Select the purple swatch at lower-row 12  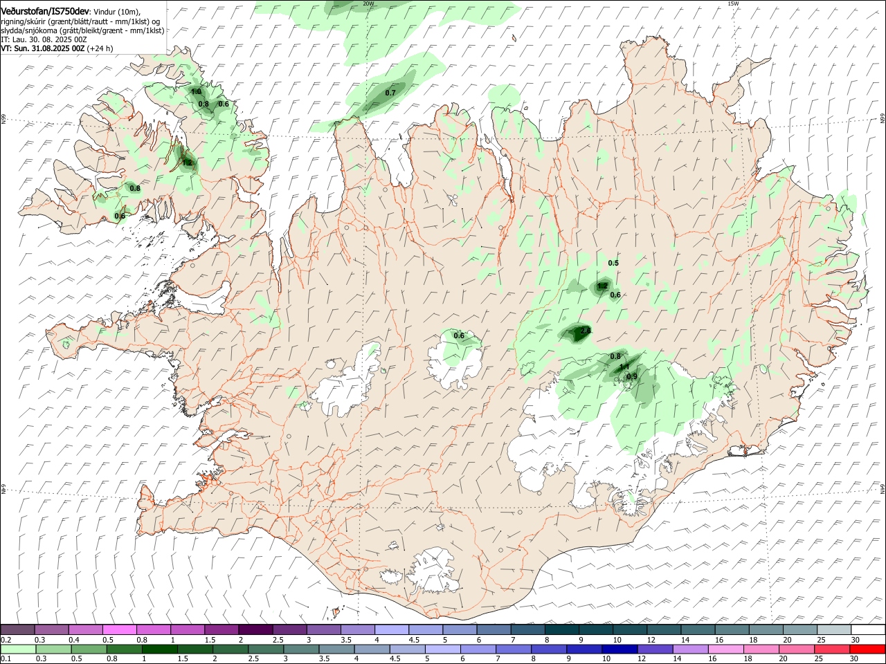tap(654, 649)
